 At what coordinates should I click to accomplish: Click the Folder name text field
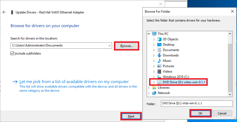click(197, 103)
